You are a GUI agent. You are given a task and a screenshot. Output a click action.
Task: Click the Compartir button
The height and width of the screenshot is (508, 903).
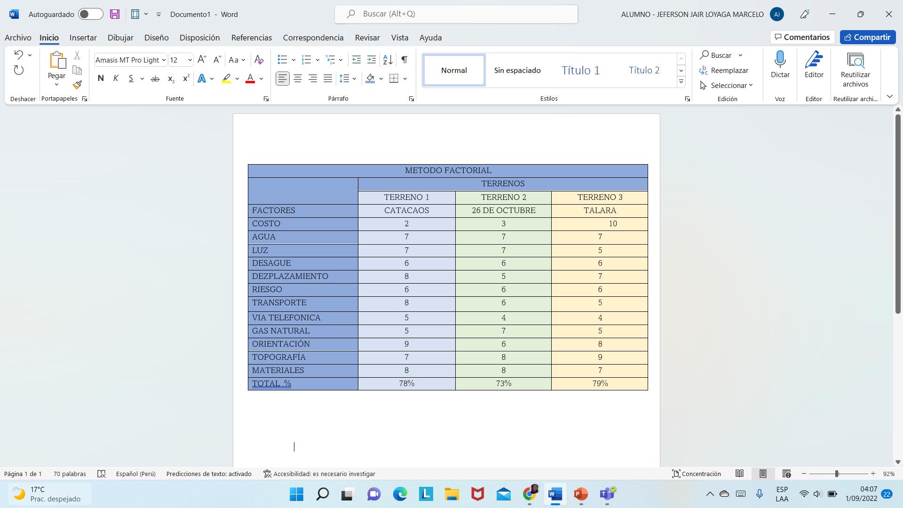[867, 37]
